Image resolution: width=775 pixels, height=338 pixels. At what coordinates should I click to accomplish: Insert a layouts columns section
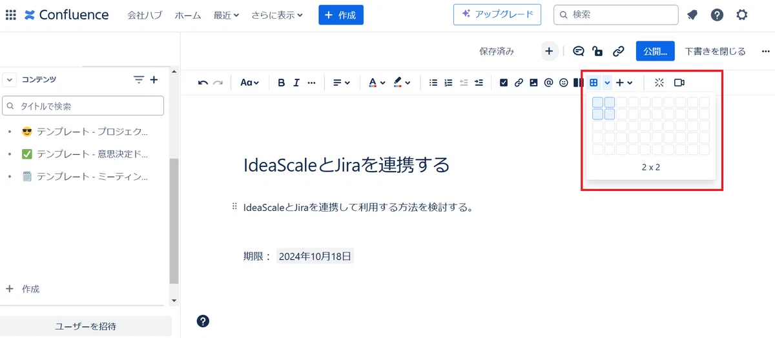[579, 83]
